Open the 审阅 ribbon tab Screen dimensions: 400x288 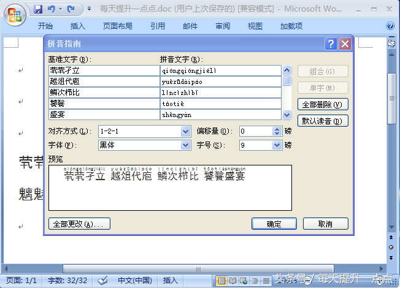223,26
